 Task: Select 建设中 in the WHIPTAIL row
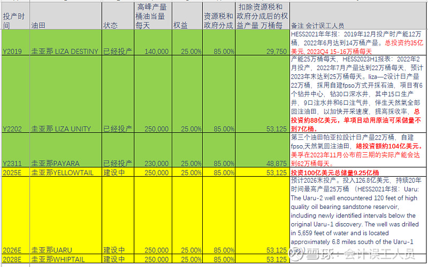118,259
